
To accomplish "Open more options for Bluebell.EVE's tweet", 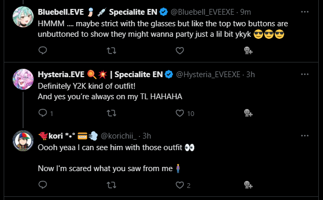I will [305, 12].
